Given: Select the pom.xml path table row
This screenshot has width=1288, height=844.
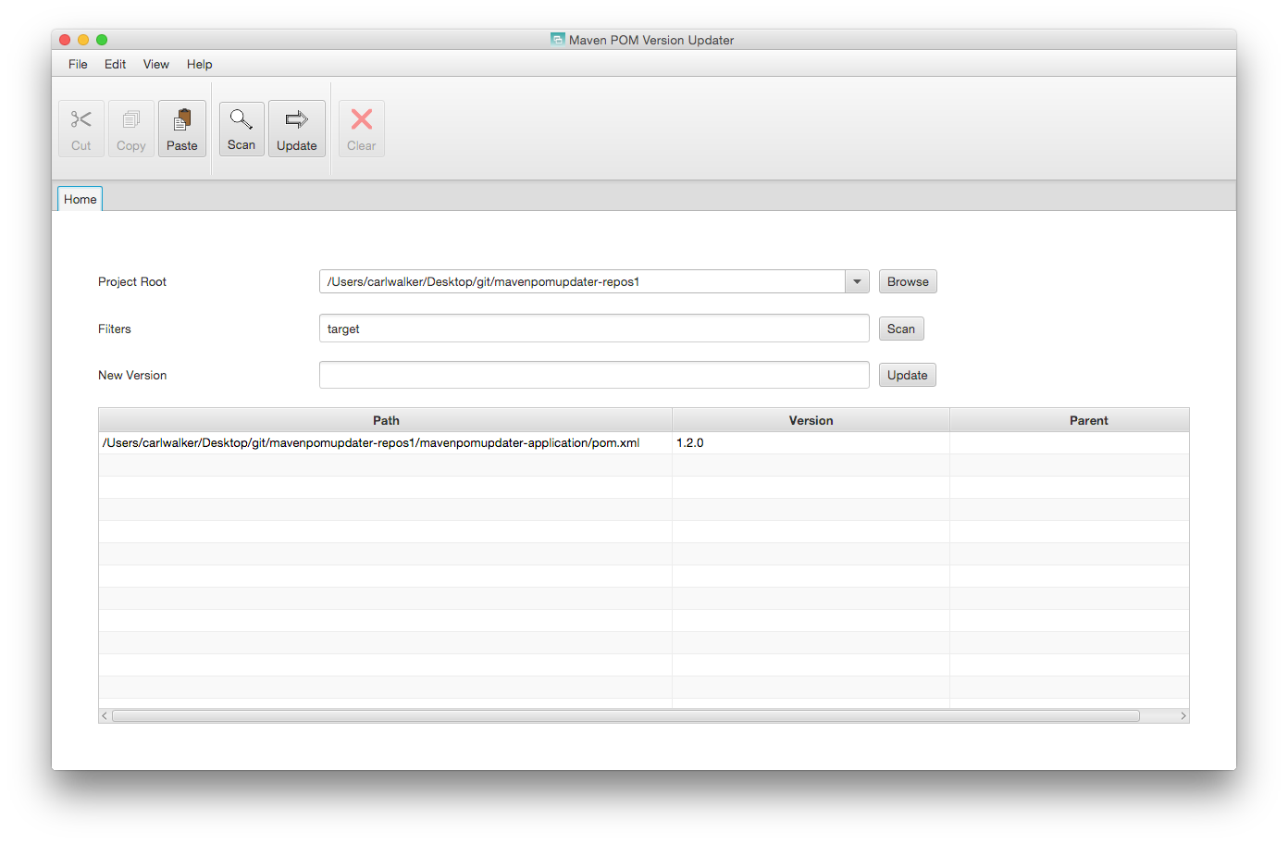Looking at the screenshot, I should [644, 443].
